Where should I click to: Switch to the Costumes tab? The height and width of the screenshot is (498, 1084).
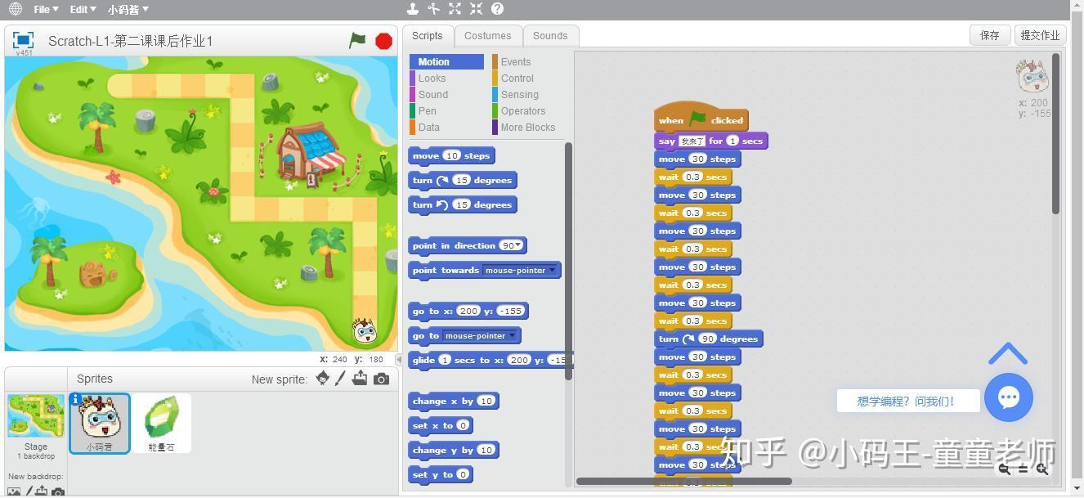(x=487, y=35)
